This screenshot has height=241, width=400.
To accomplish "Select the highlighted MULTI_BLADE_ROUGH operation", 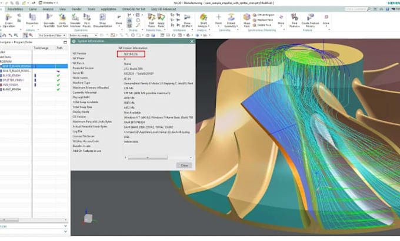I will (17, 66).
